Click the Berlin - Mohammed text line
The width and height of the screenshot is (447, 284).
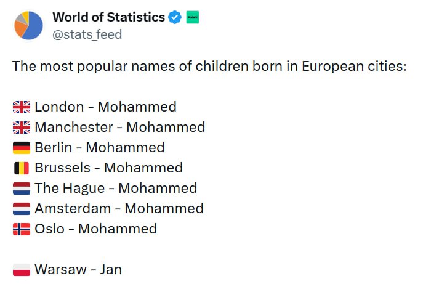click(99, 148)
